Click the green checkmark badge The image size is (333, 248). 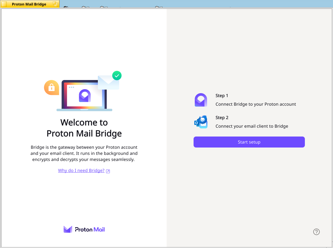point(117,75)
